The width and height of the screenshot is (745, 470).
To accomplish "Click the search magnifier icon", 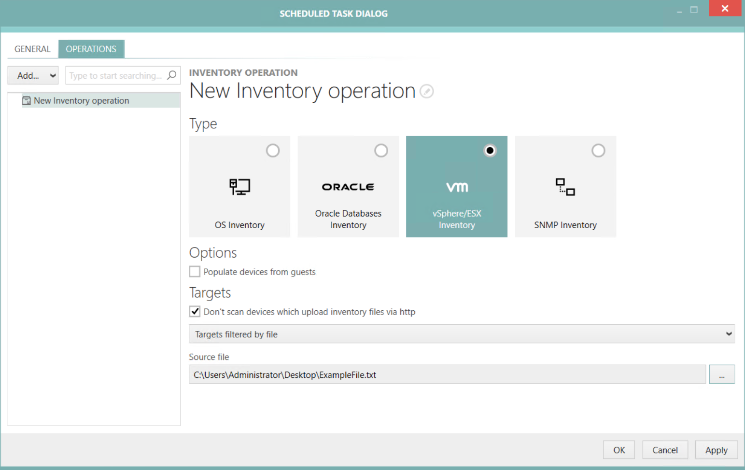I will (x=172, y=75).
